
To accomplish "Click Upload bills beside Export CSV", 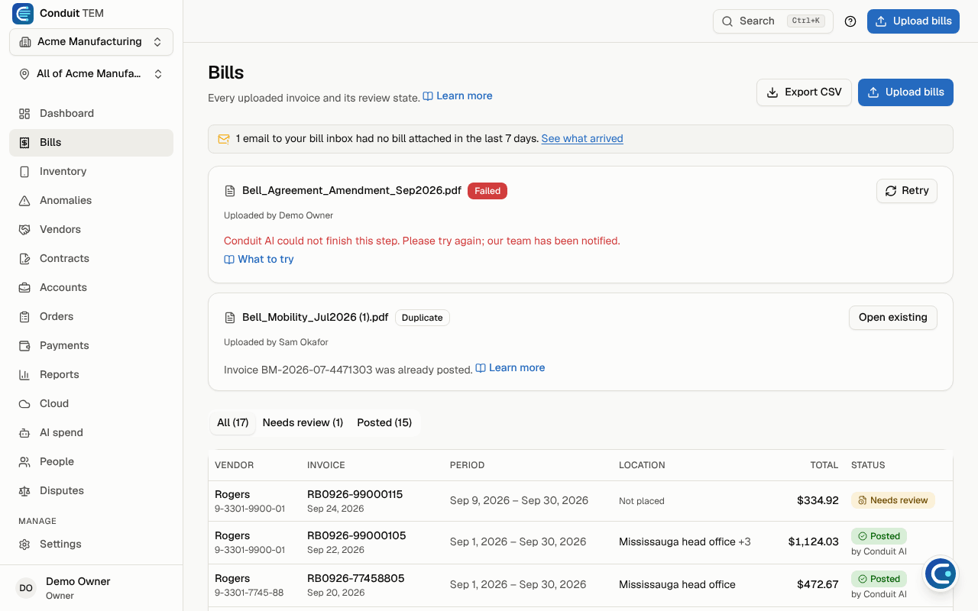I will coord(905,92).
